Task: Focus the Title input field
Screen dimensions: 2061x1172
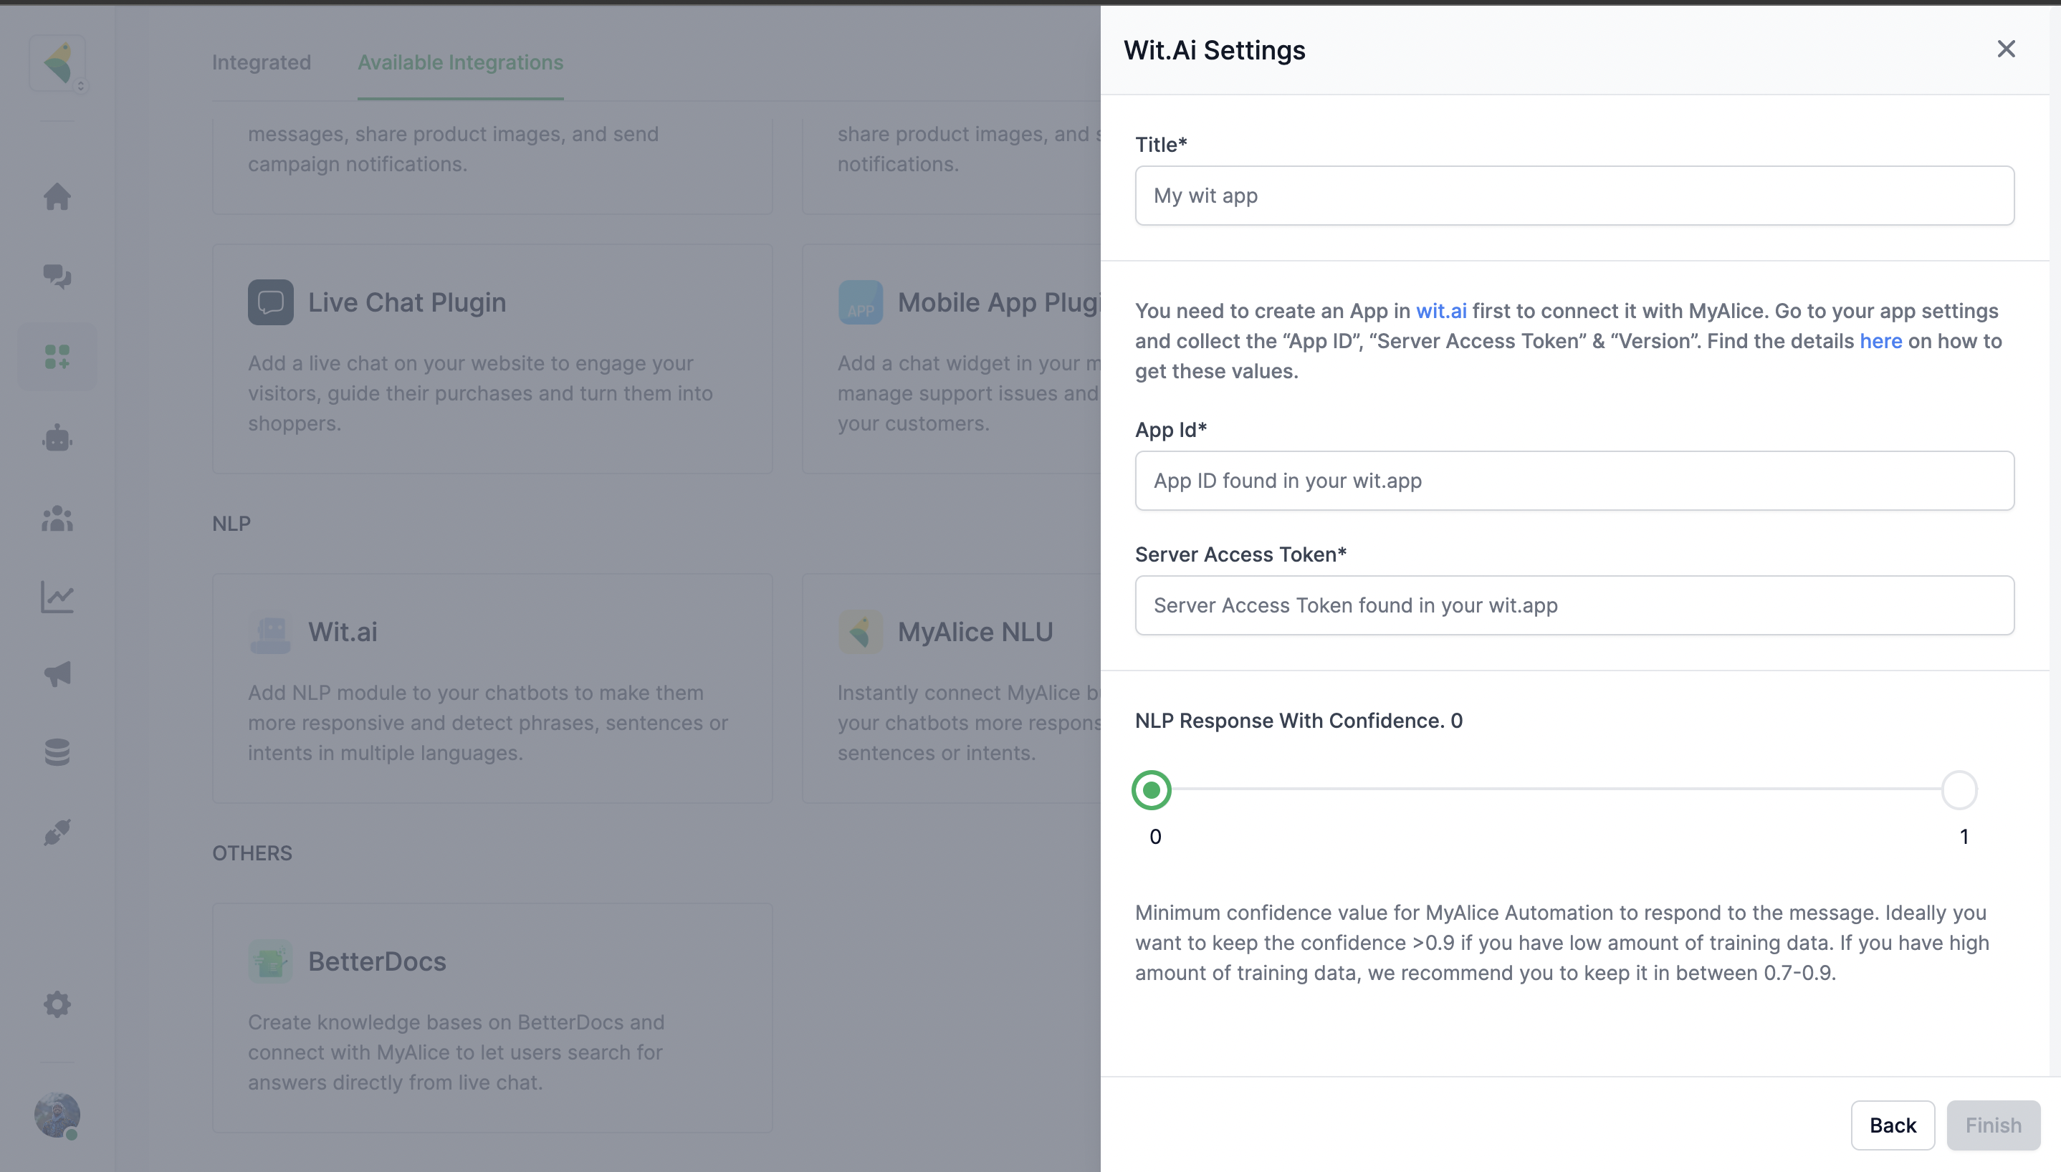Action: (1574, 196)
